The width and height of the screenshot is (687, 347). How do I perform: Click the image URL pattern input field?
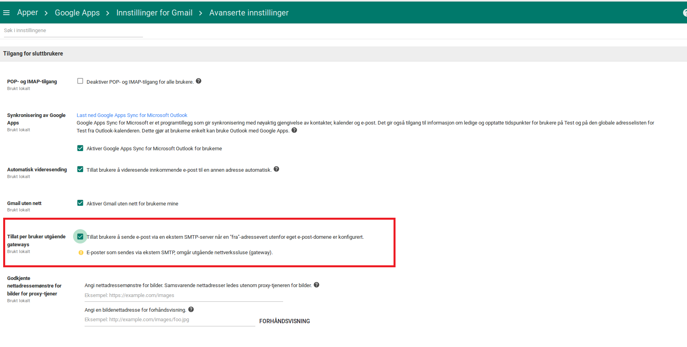[184, 295]
